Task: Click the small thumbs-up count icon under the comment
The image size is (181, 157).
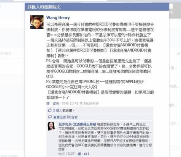Action: 86,154
